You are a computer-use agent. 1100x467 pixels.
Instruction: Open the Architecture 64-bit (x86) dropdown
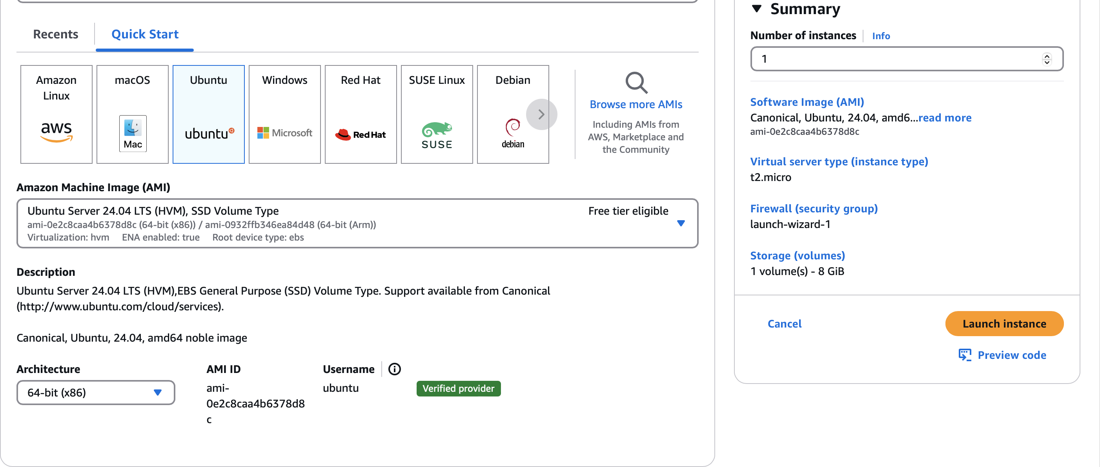[96, 392]
